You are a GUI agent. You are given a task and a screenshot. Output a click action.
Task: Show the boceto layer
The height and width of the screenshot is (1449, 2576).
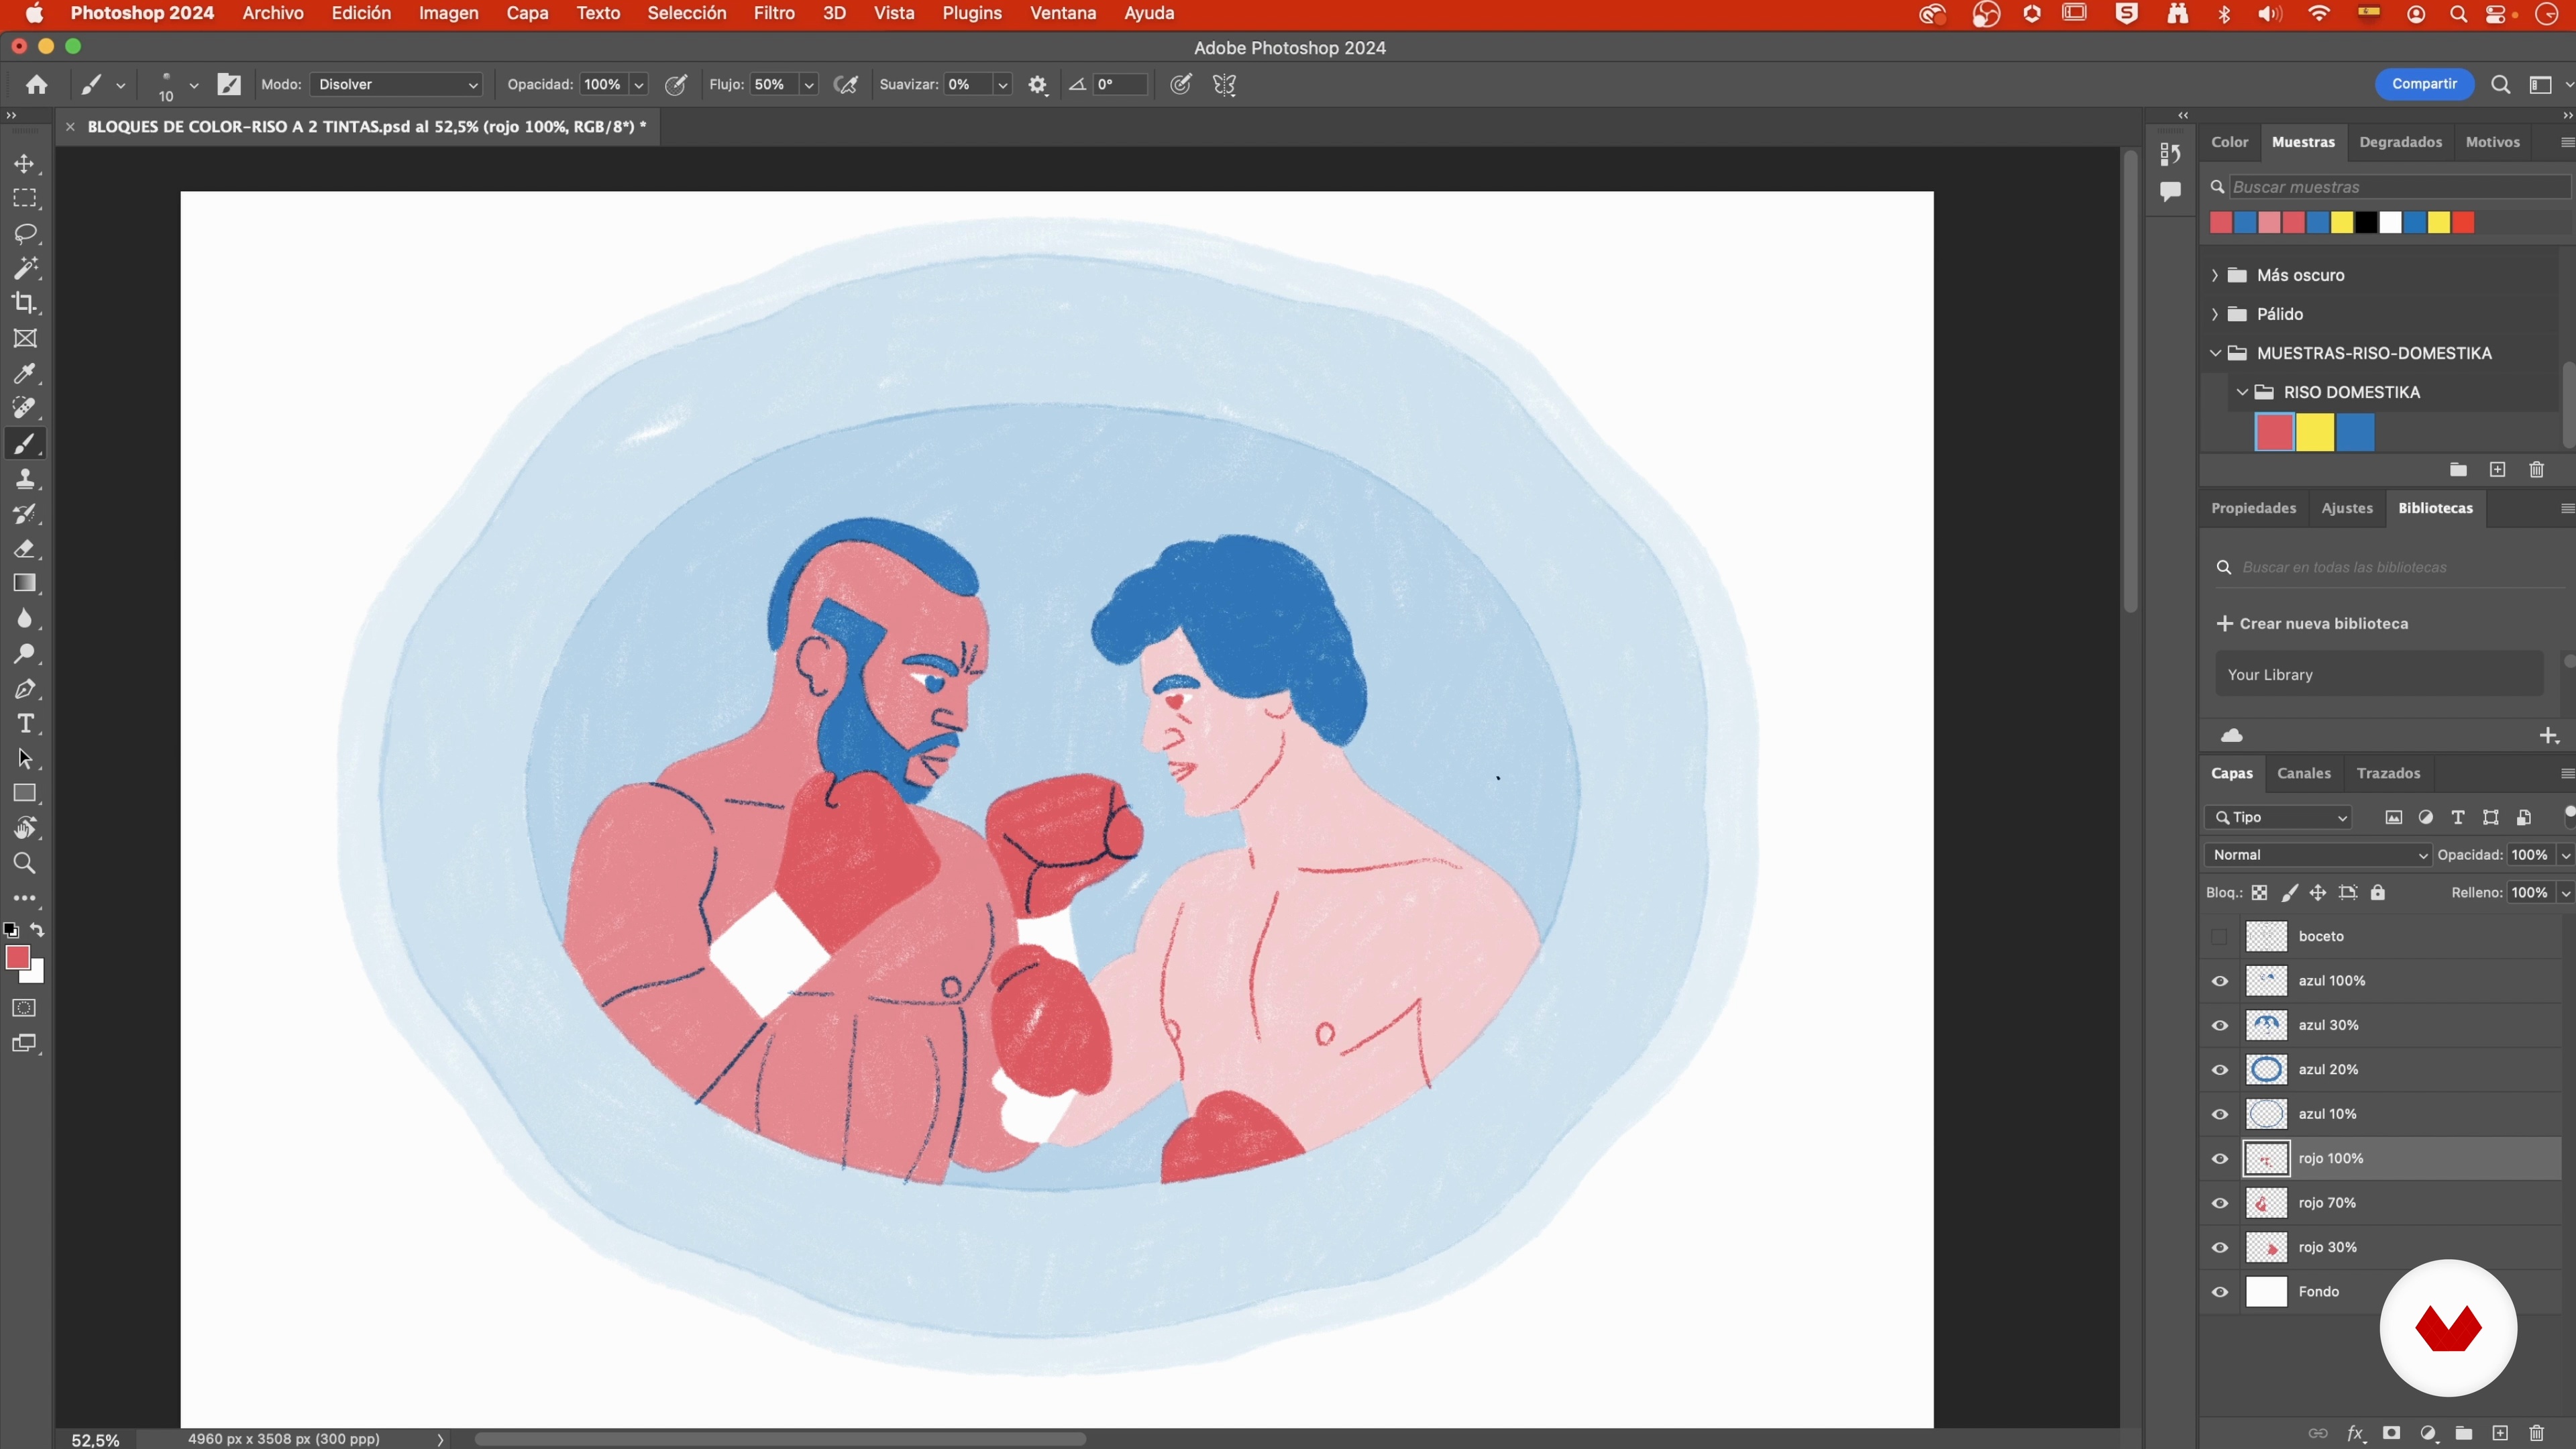[2220, 937]
